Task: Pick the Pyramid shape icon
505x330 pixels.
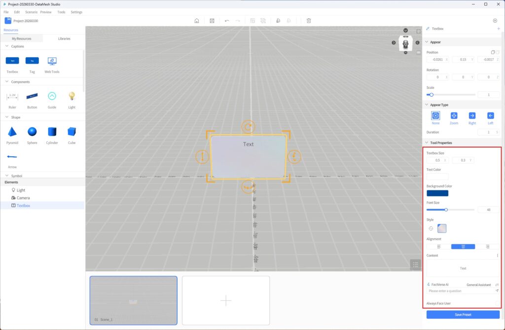Action: click(12, 132)
